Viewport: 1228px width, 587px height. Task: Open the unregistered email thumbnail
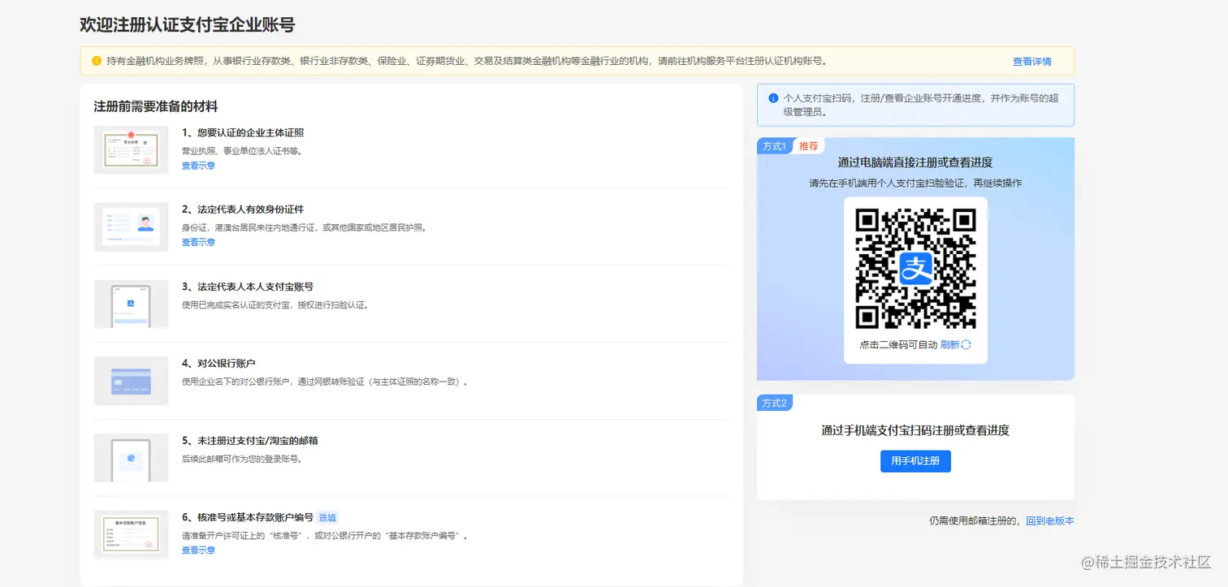(x=131, y=458)
